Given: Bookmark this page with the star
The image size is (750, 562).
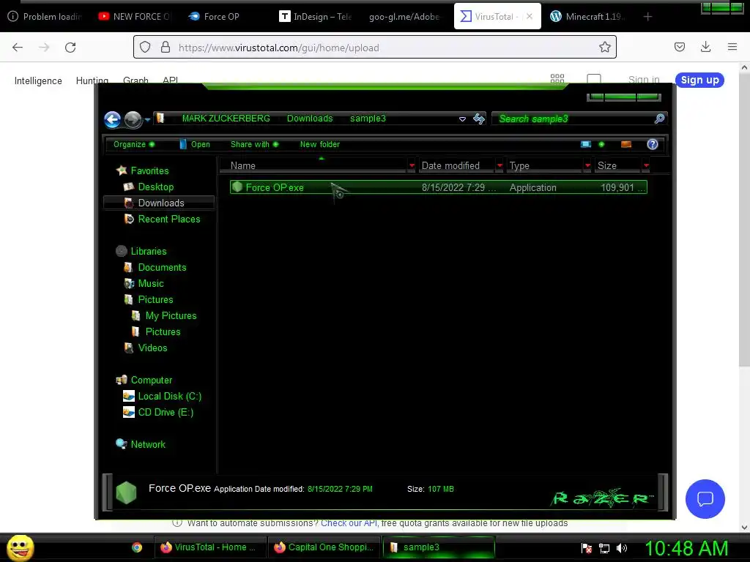Looking at the screenshot, I should pos(604,48).
